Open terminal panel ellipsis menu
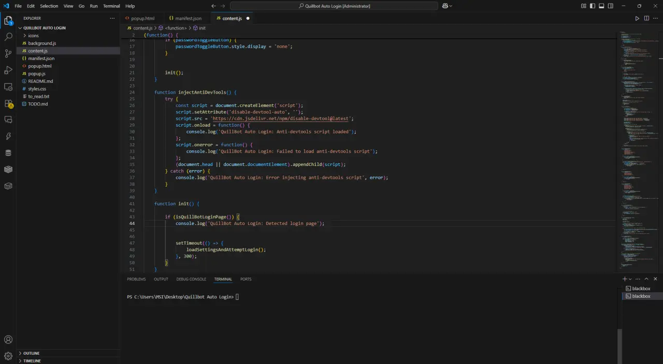The height and width of the screenshot is (364, 663). pyautogui.click(x=638, y=279)
